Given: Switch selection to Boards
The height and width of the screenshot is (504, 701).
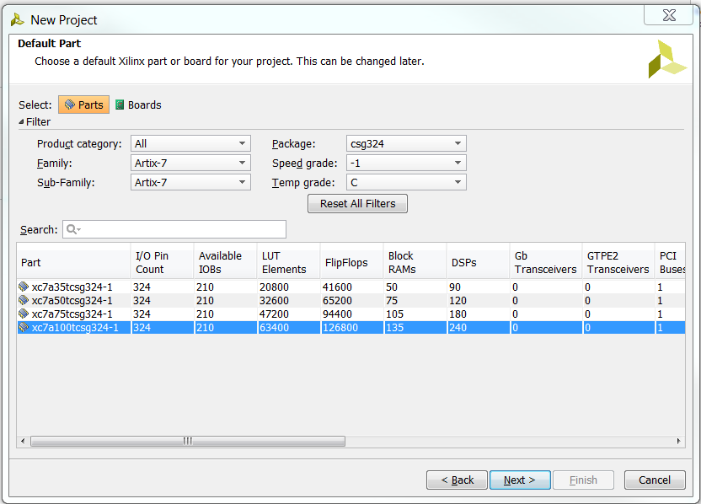Looking at the screenshot, I should (x=138, y=105).
